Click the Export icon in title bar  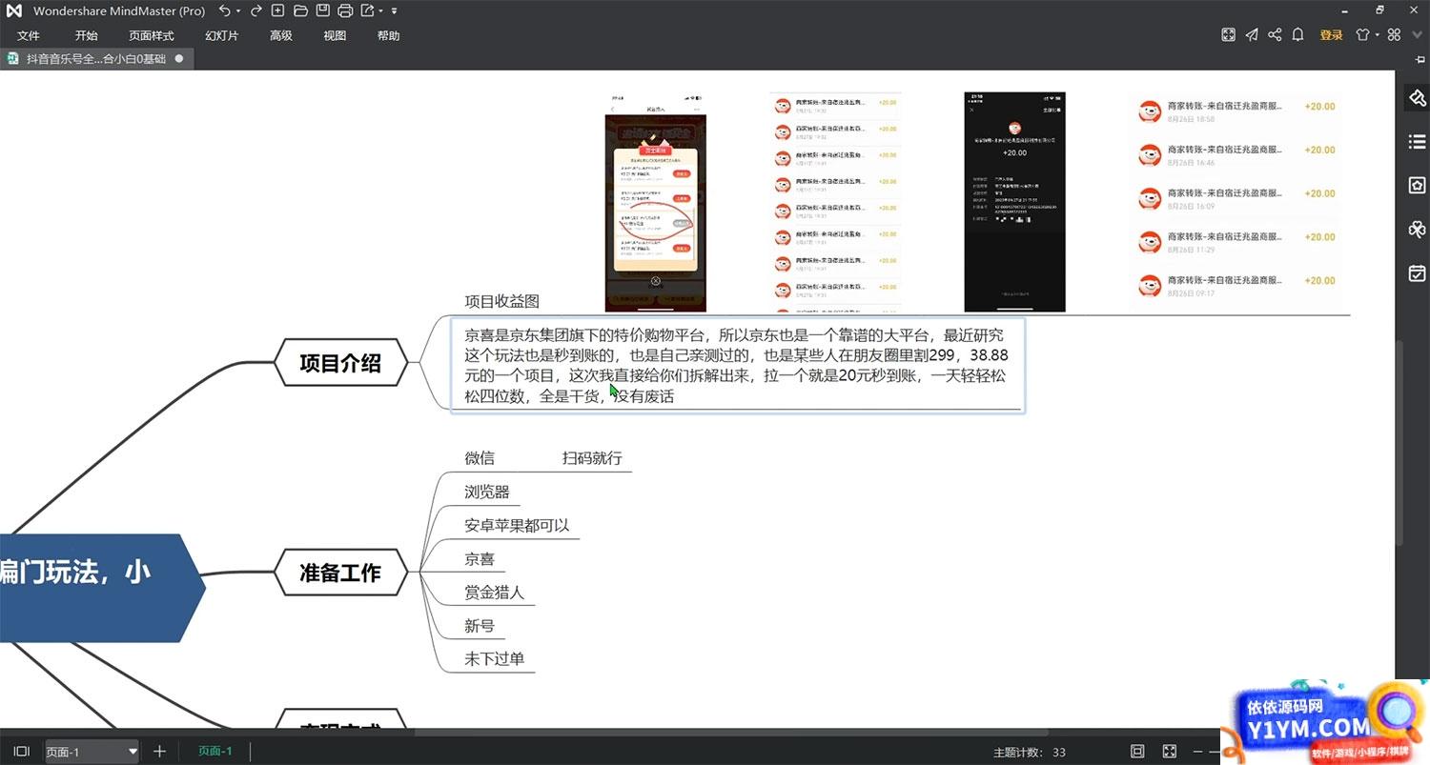(367, 10)
